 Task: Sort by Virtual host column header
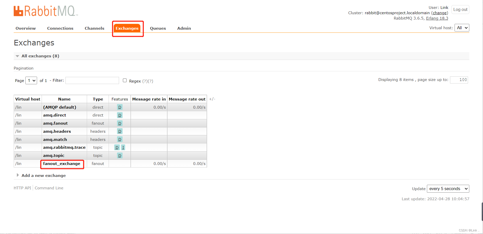coord(28,99)
